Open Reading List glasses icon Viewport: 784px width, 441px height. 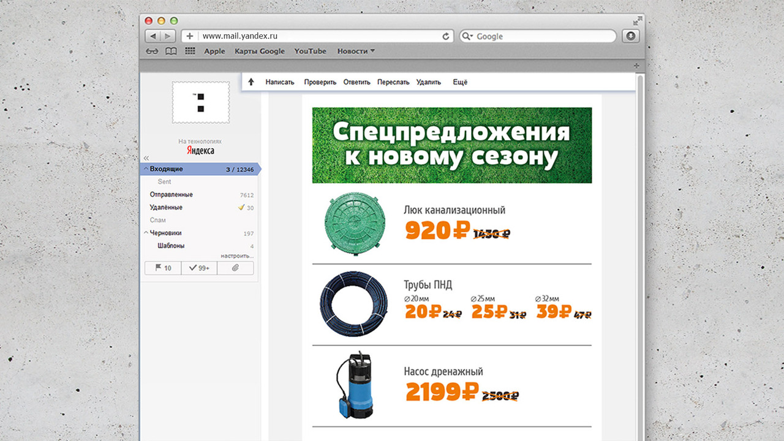click(154, 51)
